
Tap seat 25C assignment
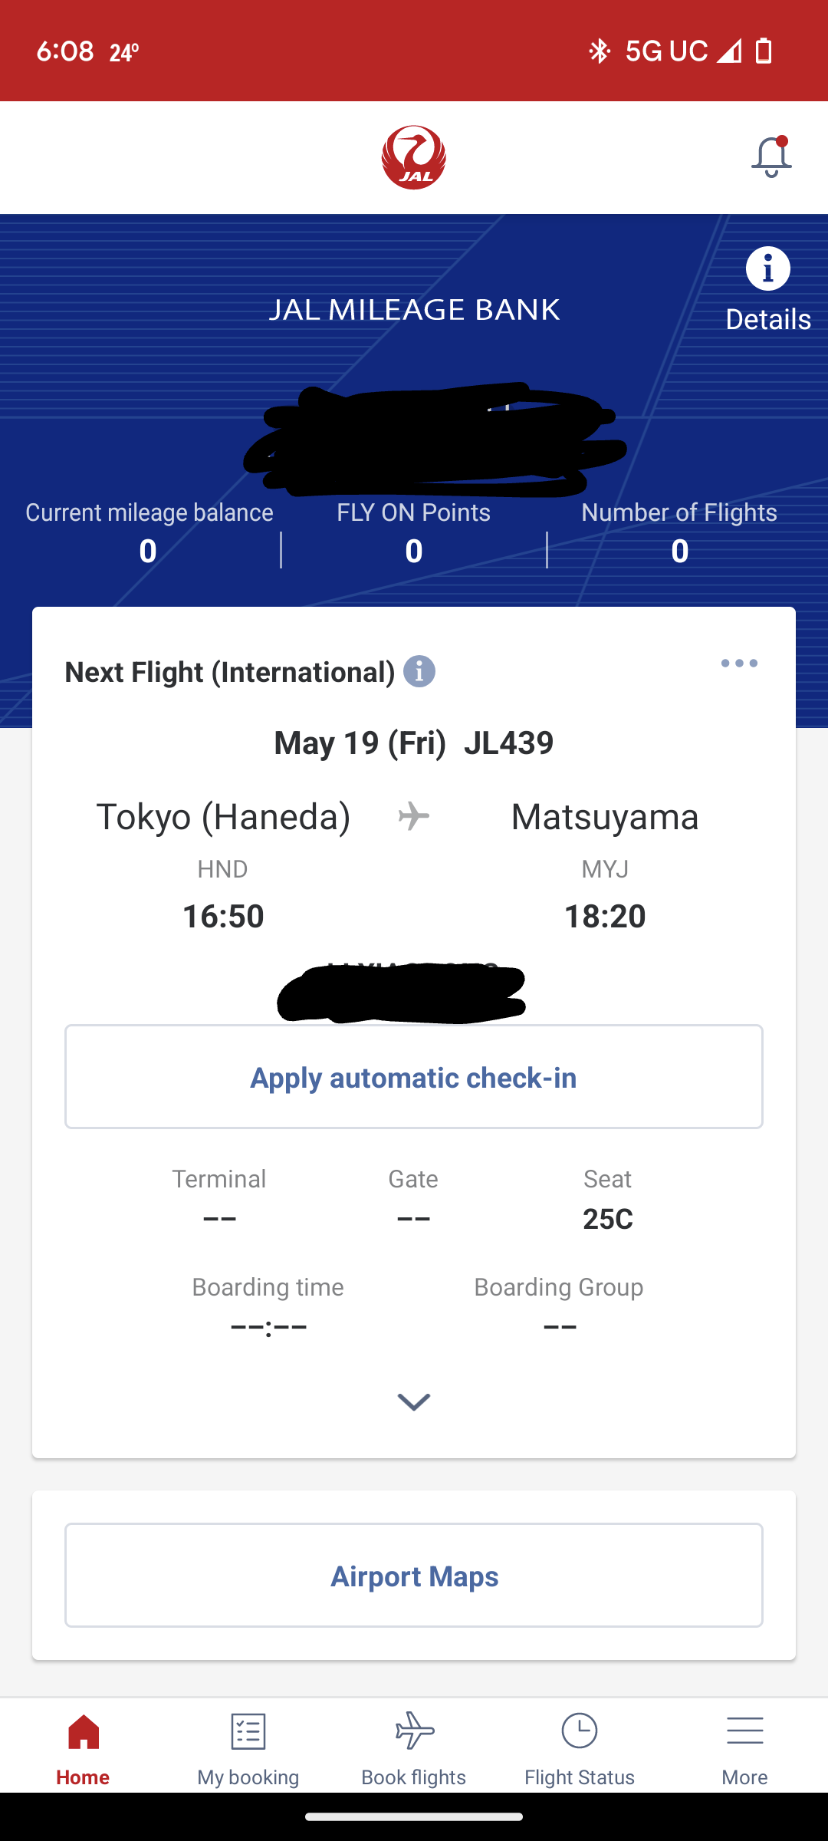(x=607, y=1218)
